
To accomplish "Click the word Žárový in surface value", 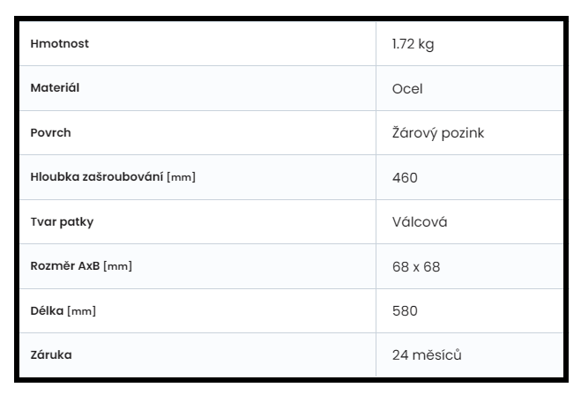I will [414, 133].
